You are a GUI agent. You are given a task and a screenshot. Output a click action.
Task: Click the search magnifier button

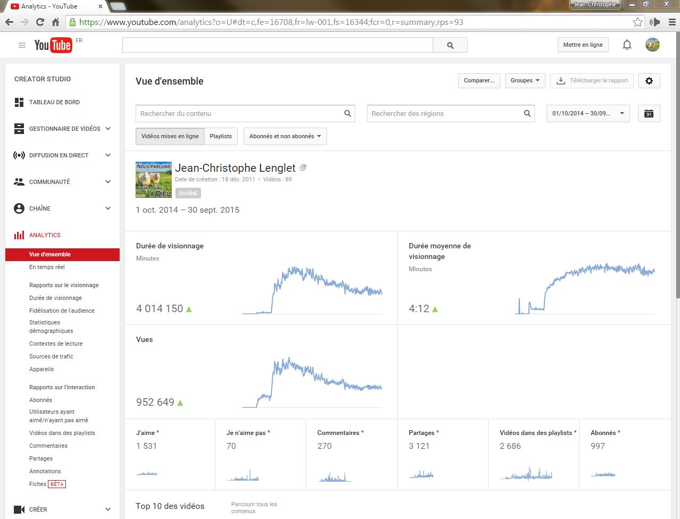tap(450, 45)
